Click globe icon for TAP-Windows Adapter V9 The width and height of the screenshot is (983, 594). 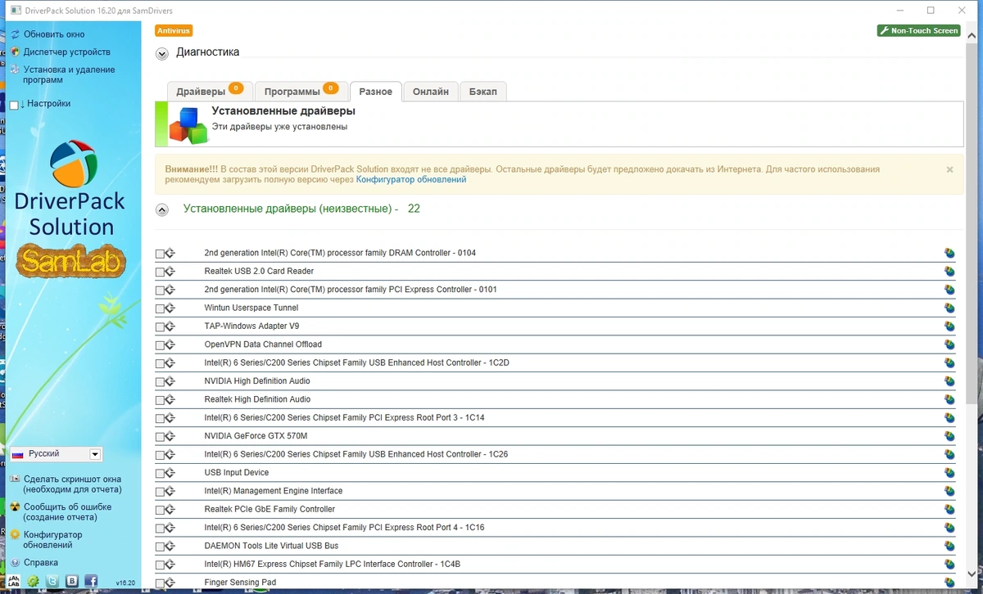pos(949,326)
